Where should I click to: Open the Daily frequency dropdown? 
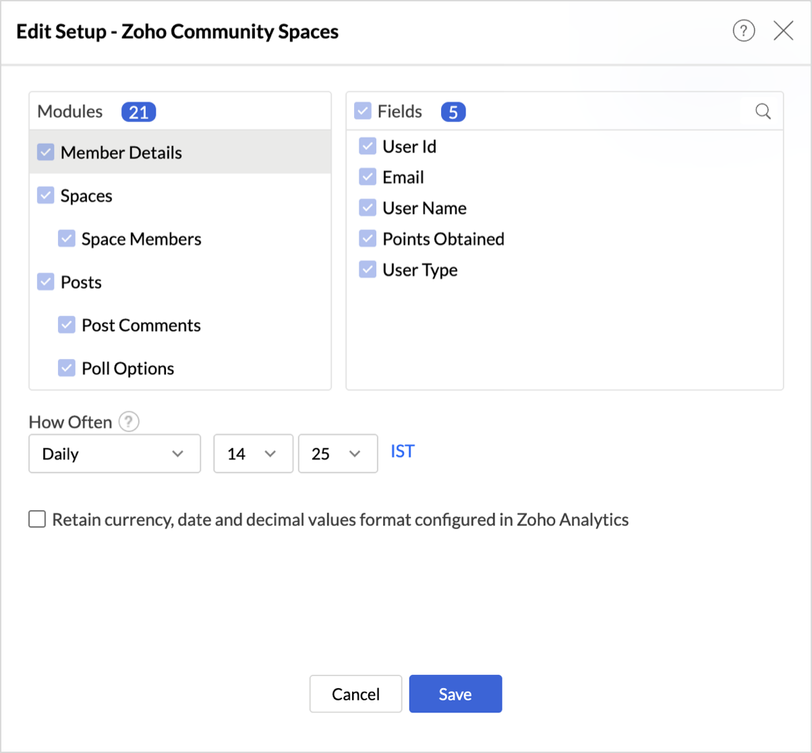115,454
